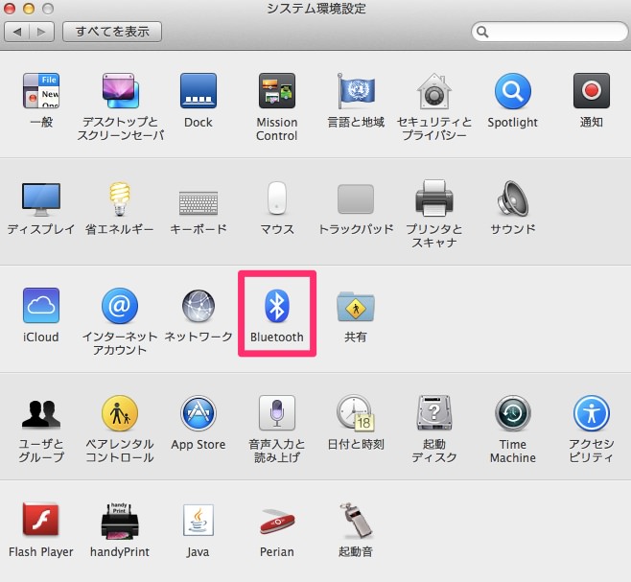Go forward with the right arrow button

41,32
